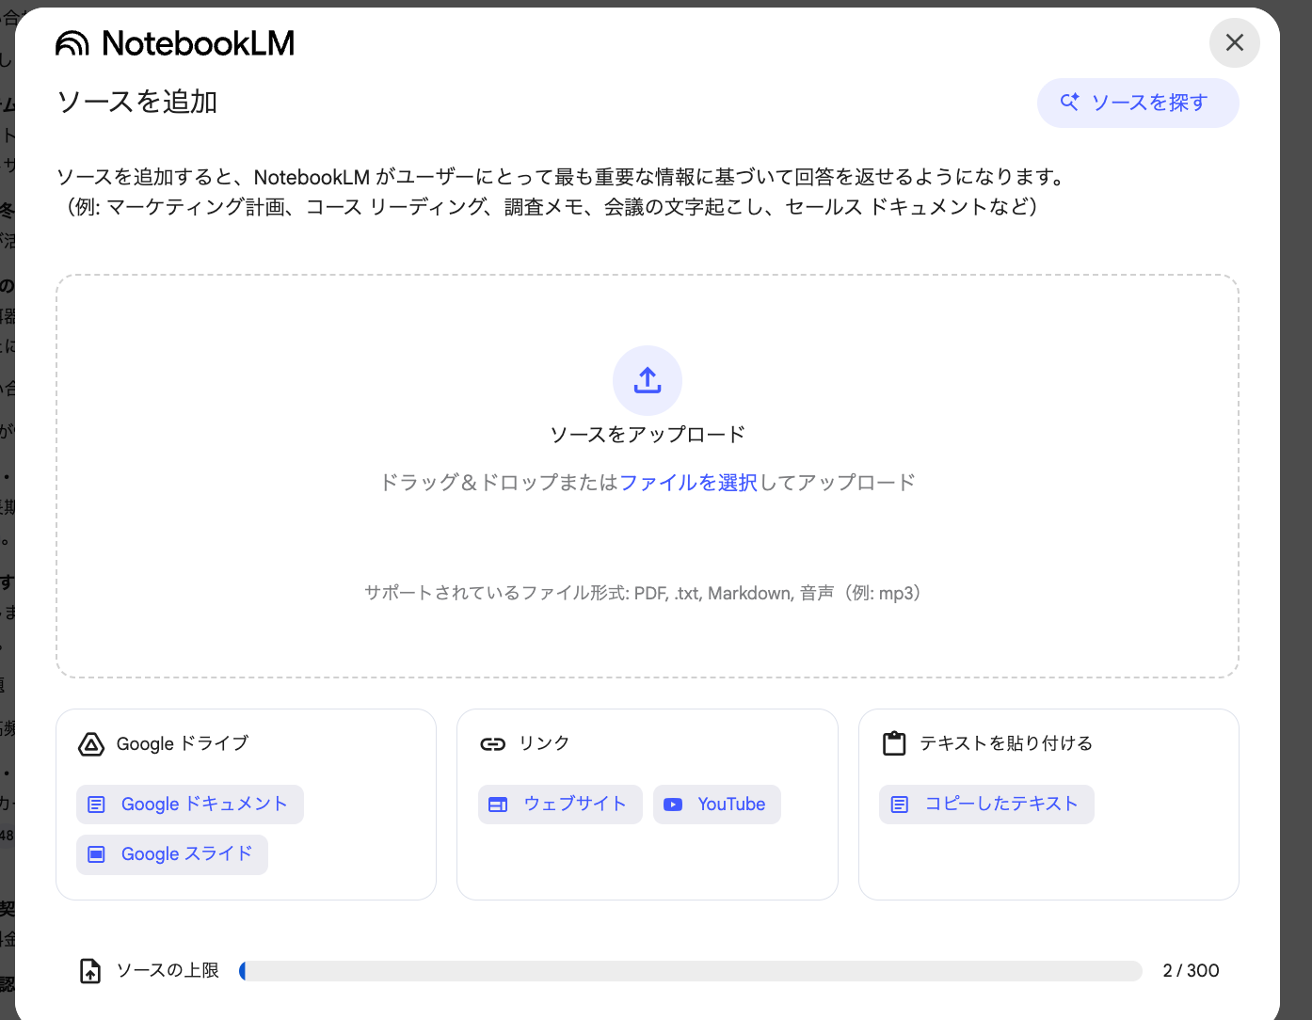Add a Google ドキュメント source
Viewport: 1312px width, 1020px height.
190,805
